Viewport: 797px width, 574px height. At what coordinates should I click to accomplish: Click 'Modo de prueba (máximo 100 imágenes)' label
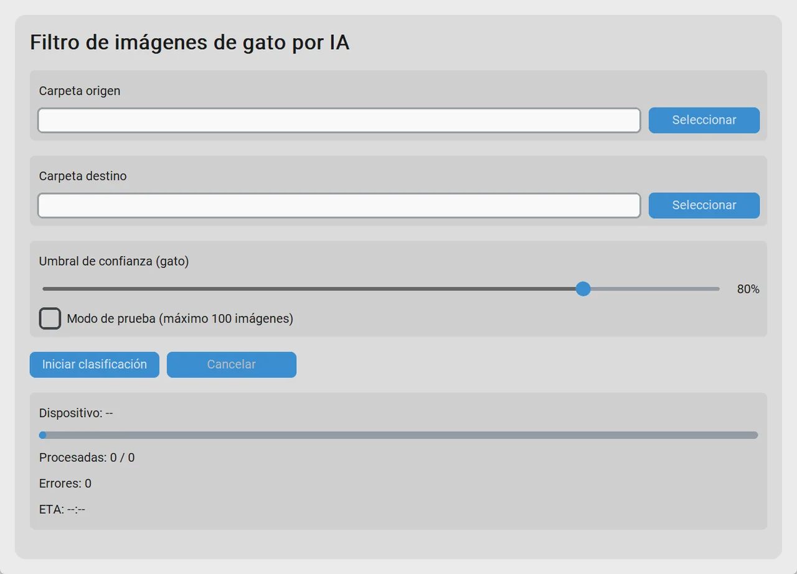point(180,319)
